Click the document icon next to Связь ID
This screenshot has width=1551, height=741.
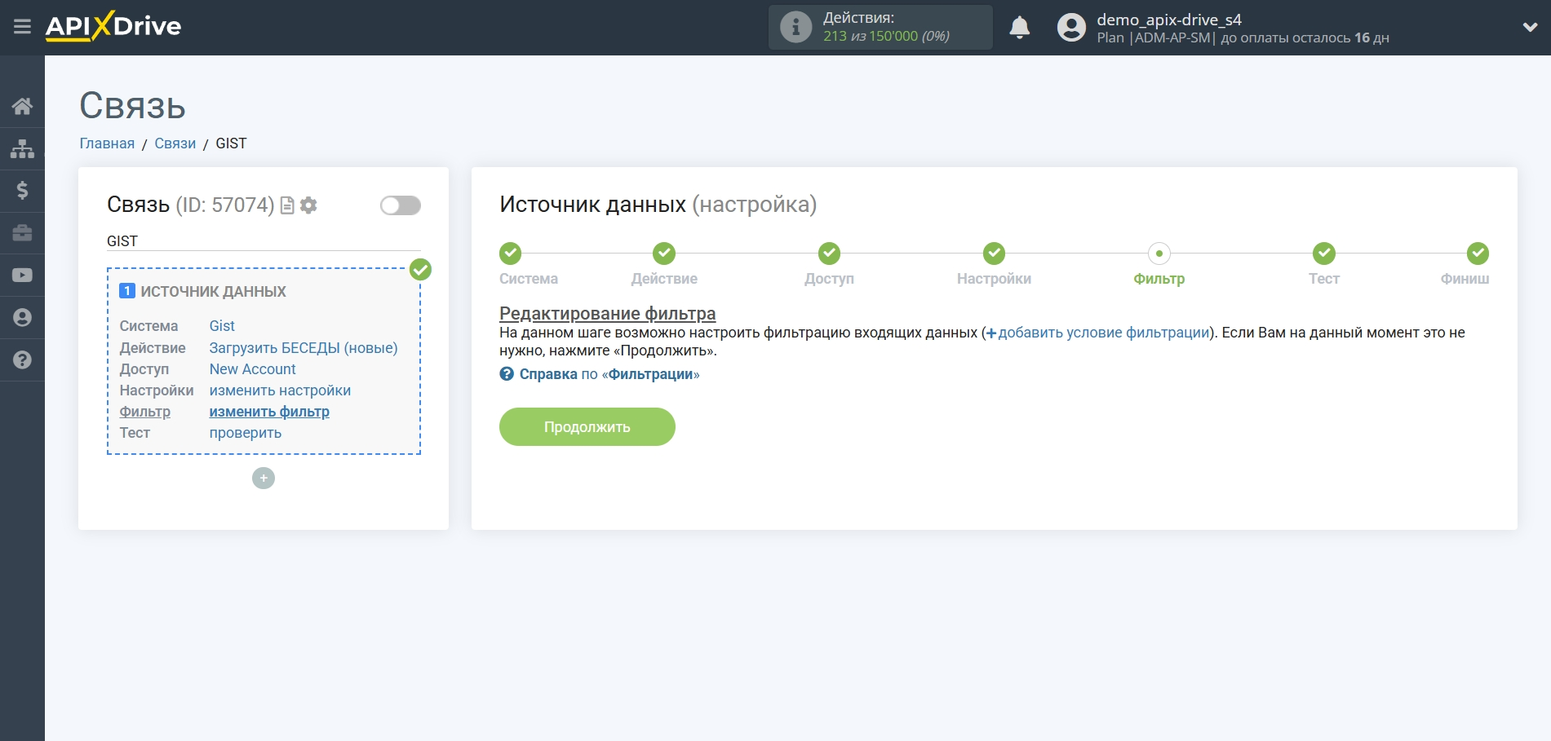click(288, 205)
